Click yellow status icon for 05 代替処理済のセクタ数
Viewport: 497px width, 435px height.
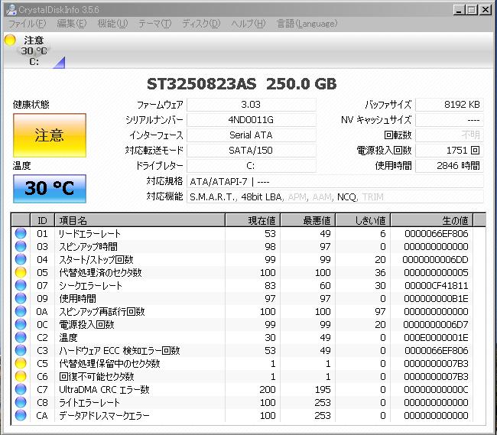21,272
